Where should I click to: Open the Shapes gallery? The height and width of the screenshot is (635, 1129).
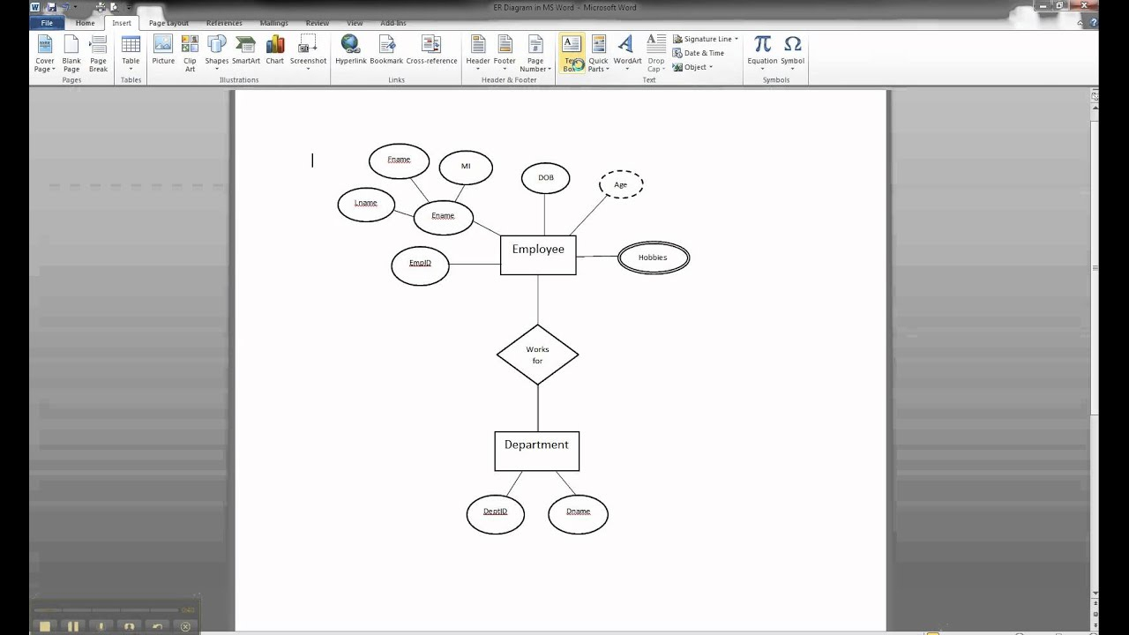coord(217,54)
